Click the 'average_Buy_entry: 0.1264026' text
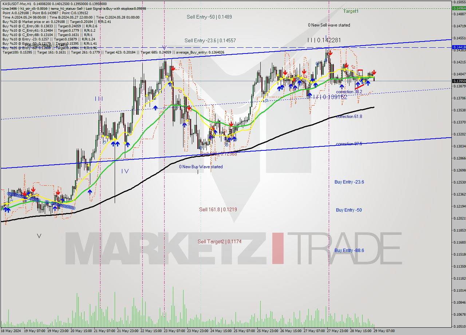The height and width of the screenshot is (335, 466). coord(201,52)
